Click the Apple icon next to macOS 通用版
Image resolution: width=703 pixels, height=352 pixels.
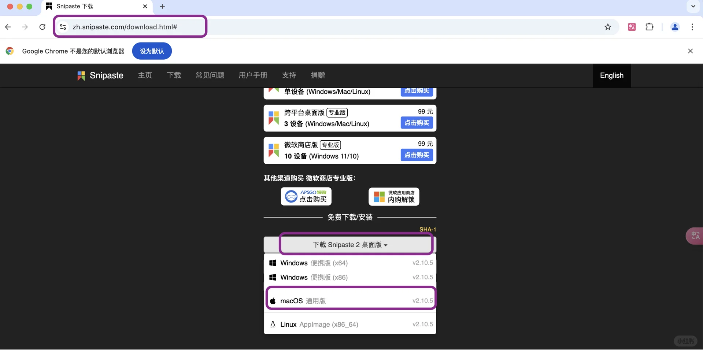click(273, 300)
